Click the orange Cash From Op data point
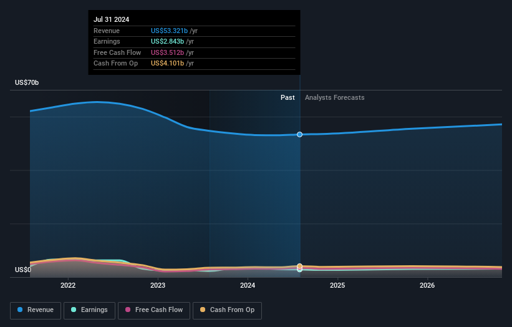The height and width of the screenshot is (327, 512). (x=299, y=266)
